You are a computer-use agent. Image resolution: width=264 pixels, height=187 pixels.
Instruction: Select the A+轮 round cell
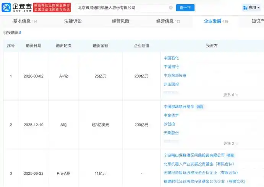pos(63,76)
